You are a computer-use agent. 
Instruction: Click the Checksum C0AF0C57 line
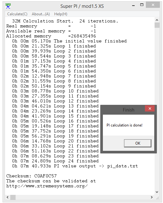[31, 176]
